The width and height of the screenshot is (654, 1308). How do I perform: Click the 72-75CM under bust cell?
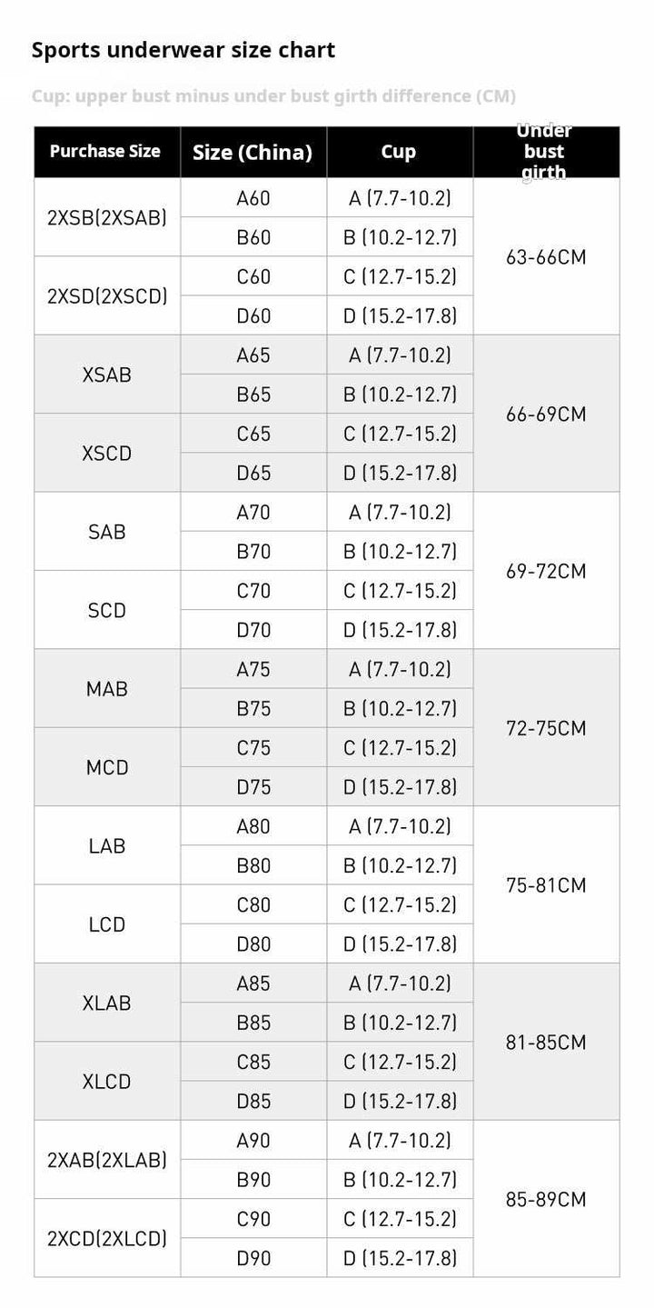point(546,728)
